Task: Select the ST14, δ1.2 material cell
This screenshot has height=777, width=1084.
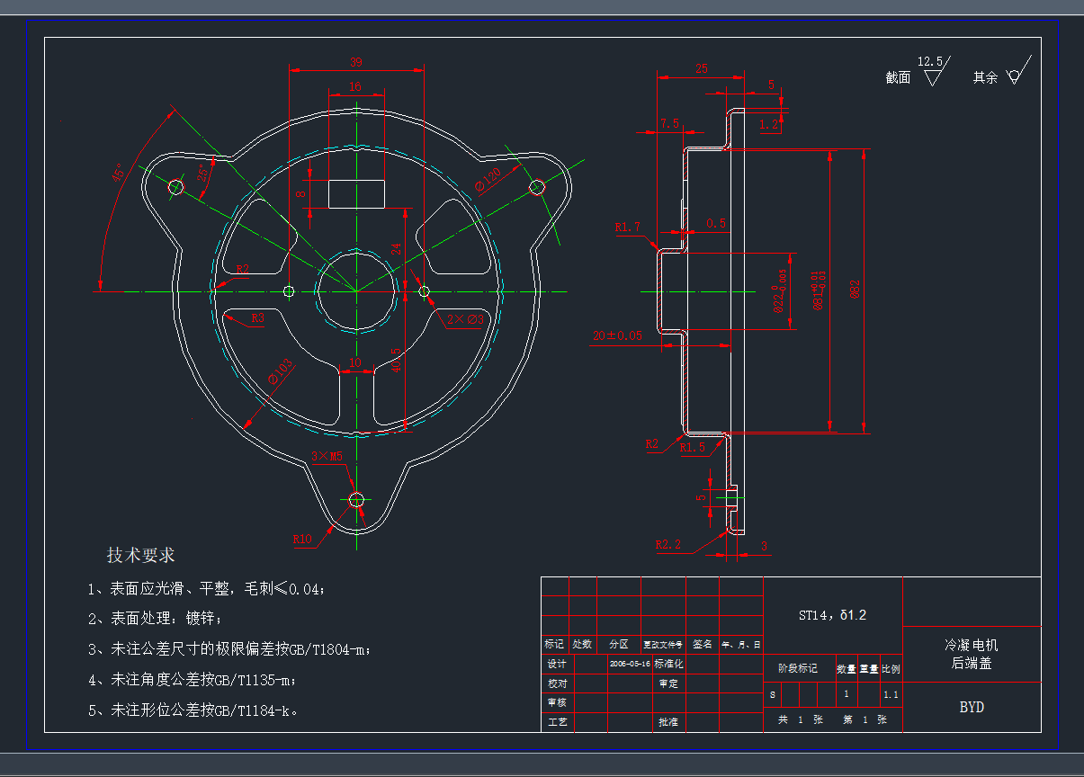Action: pyautogui.click(x=832, y=616)
